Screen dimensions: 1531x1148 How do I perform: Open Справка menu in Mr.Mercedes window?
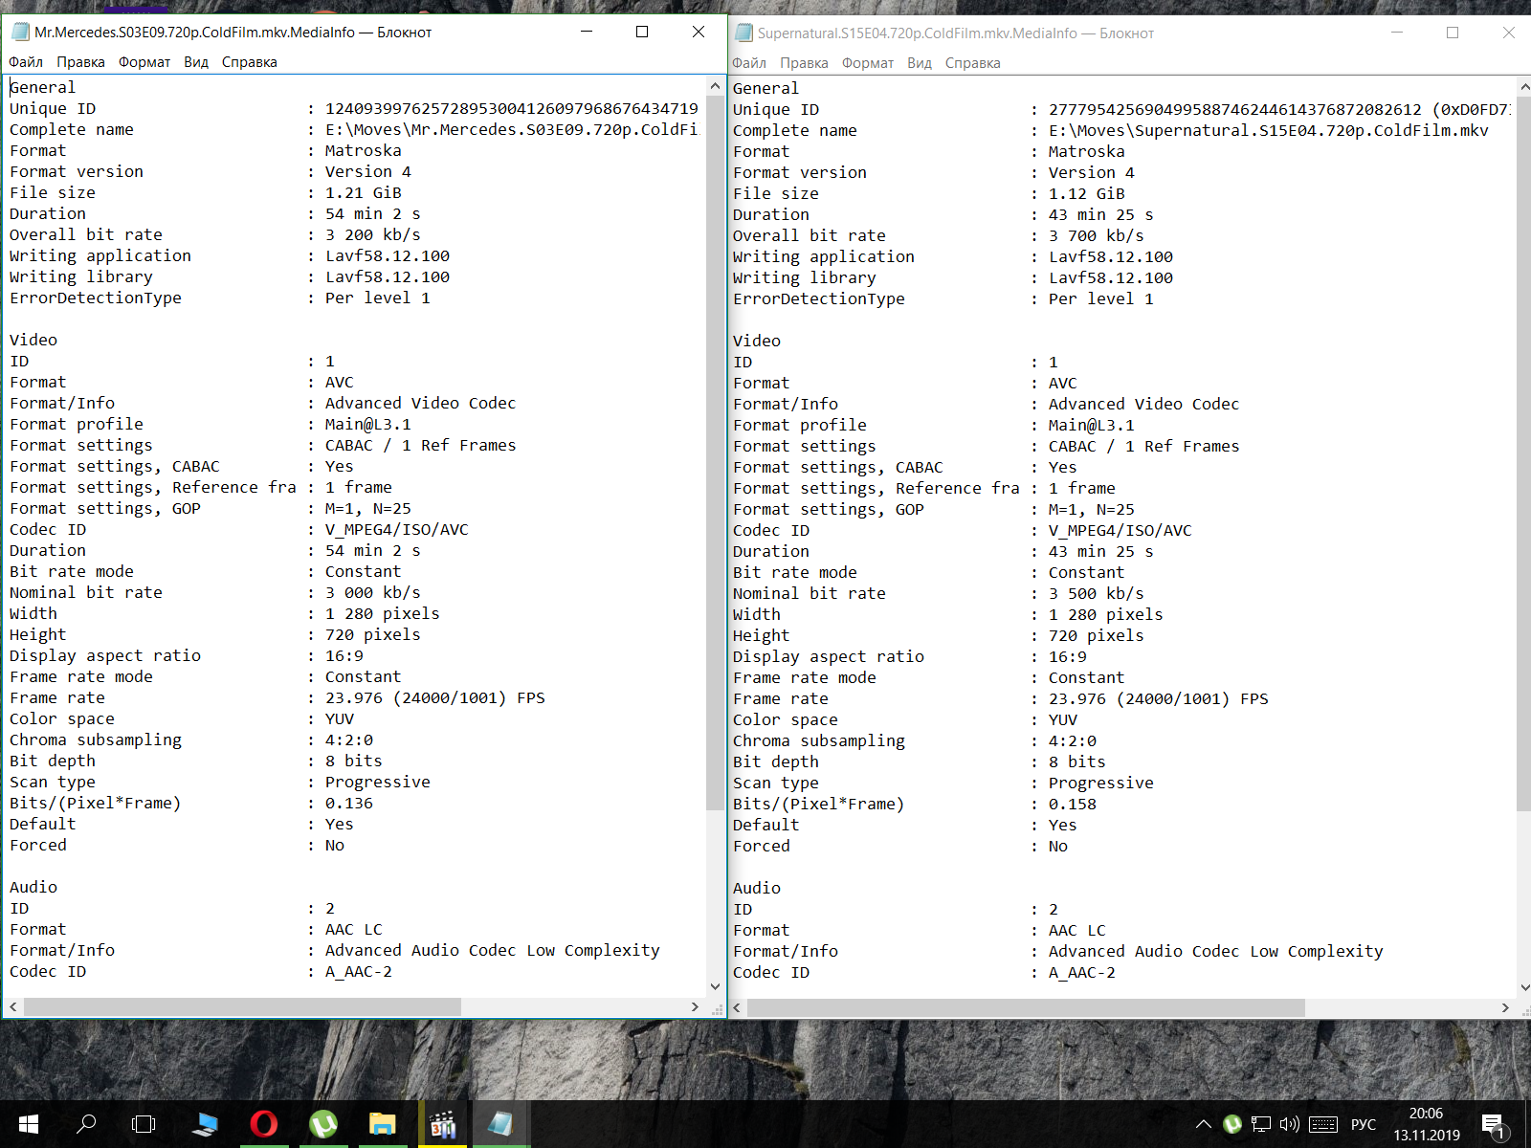tap(250, 62)
